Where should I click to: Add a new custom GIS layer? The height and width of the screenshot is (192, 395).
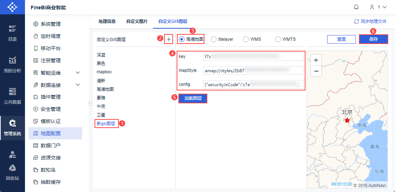tap(168, 39)
